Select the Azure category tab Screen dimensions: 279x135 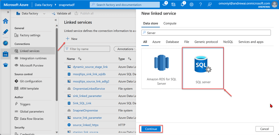156,42
